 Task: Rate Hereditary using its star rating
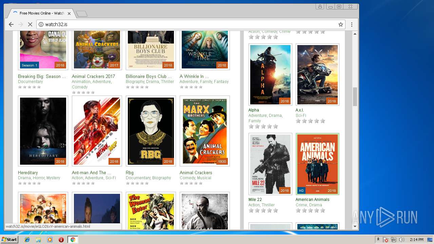(x=29, y=183)
